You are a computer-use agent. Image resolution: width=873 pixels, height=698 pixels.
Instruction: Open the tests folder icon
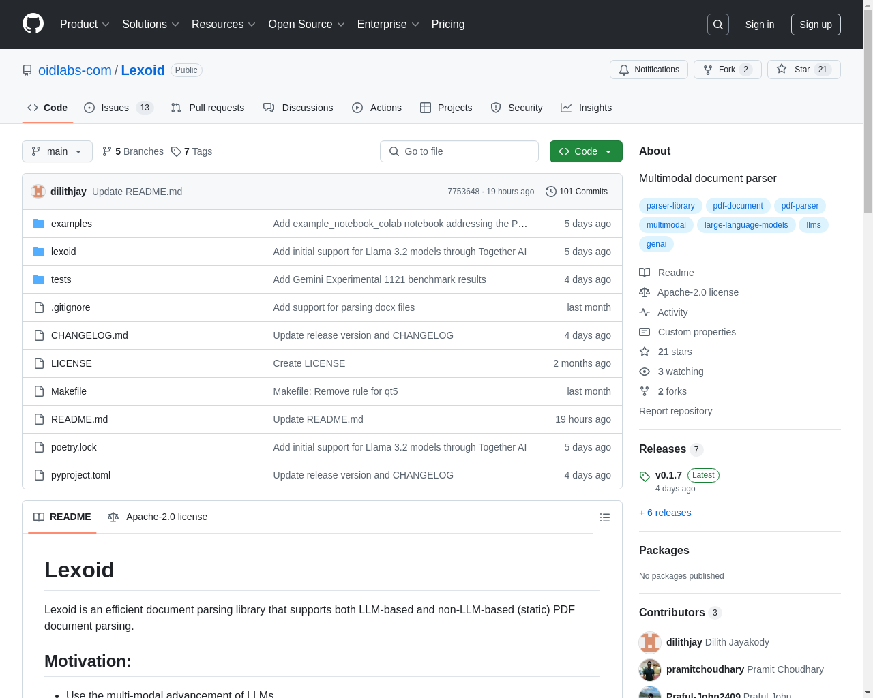pyautogui.click(x=39, y=279)
